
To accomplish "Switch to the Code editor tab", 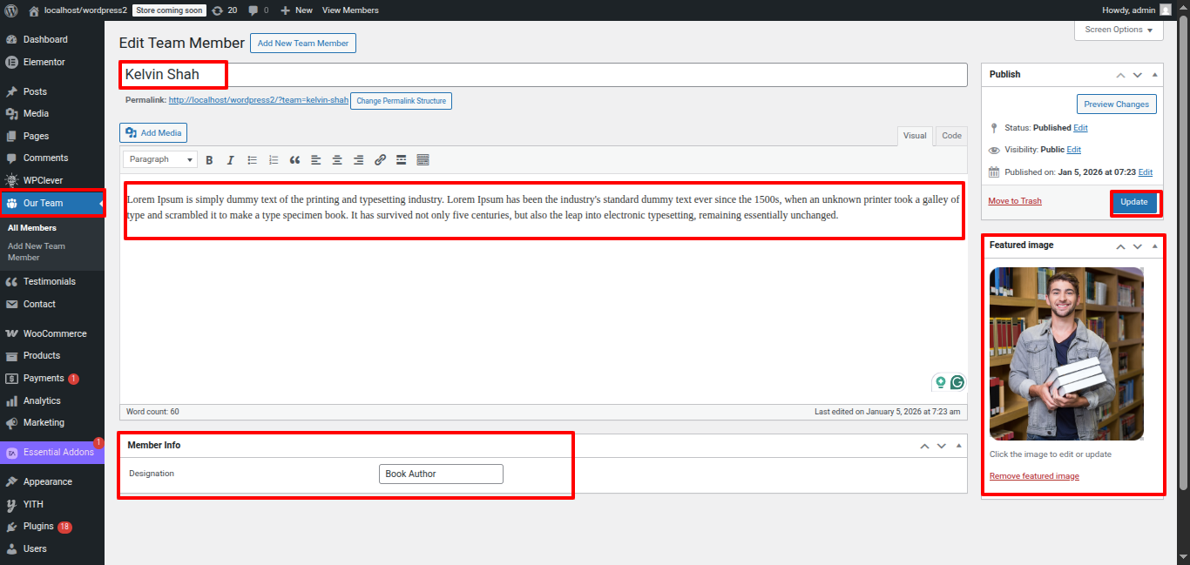I will click(x=951, y=136).
